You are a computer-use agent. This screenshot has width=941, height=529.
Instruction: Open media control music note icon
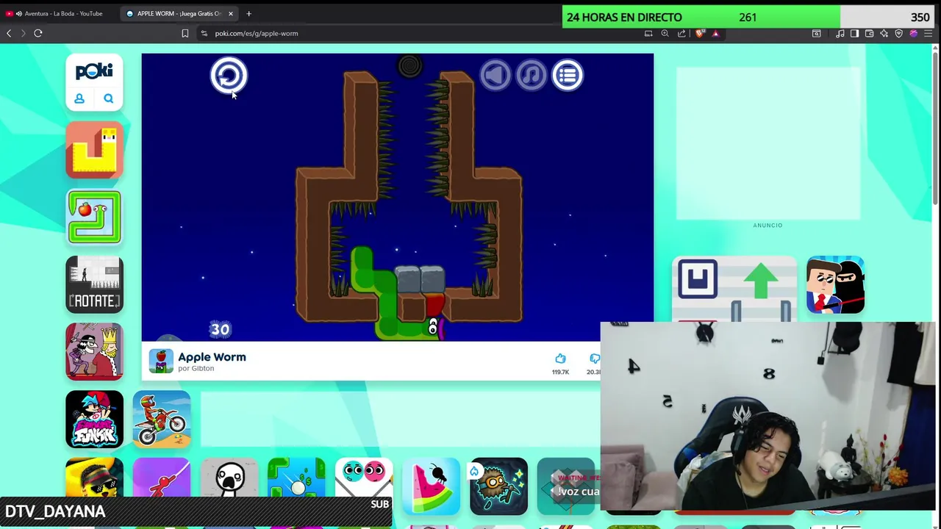pos(840,33)
